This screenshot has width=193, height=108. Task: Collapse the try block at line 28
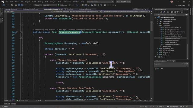21,38
